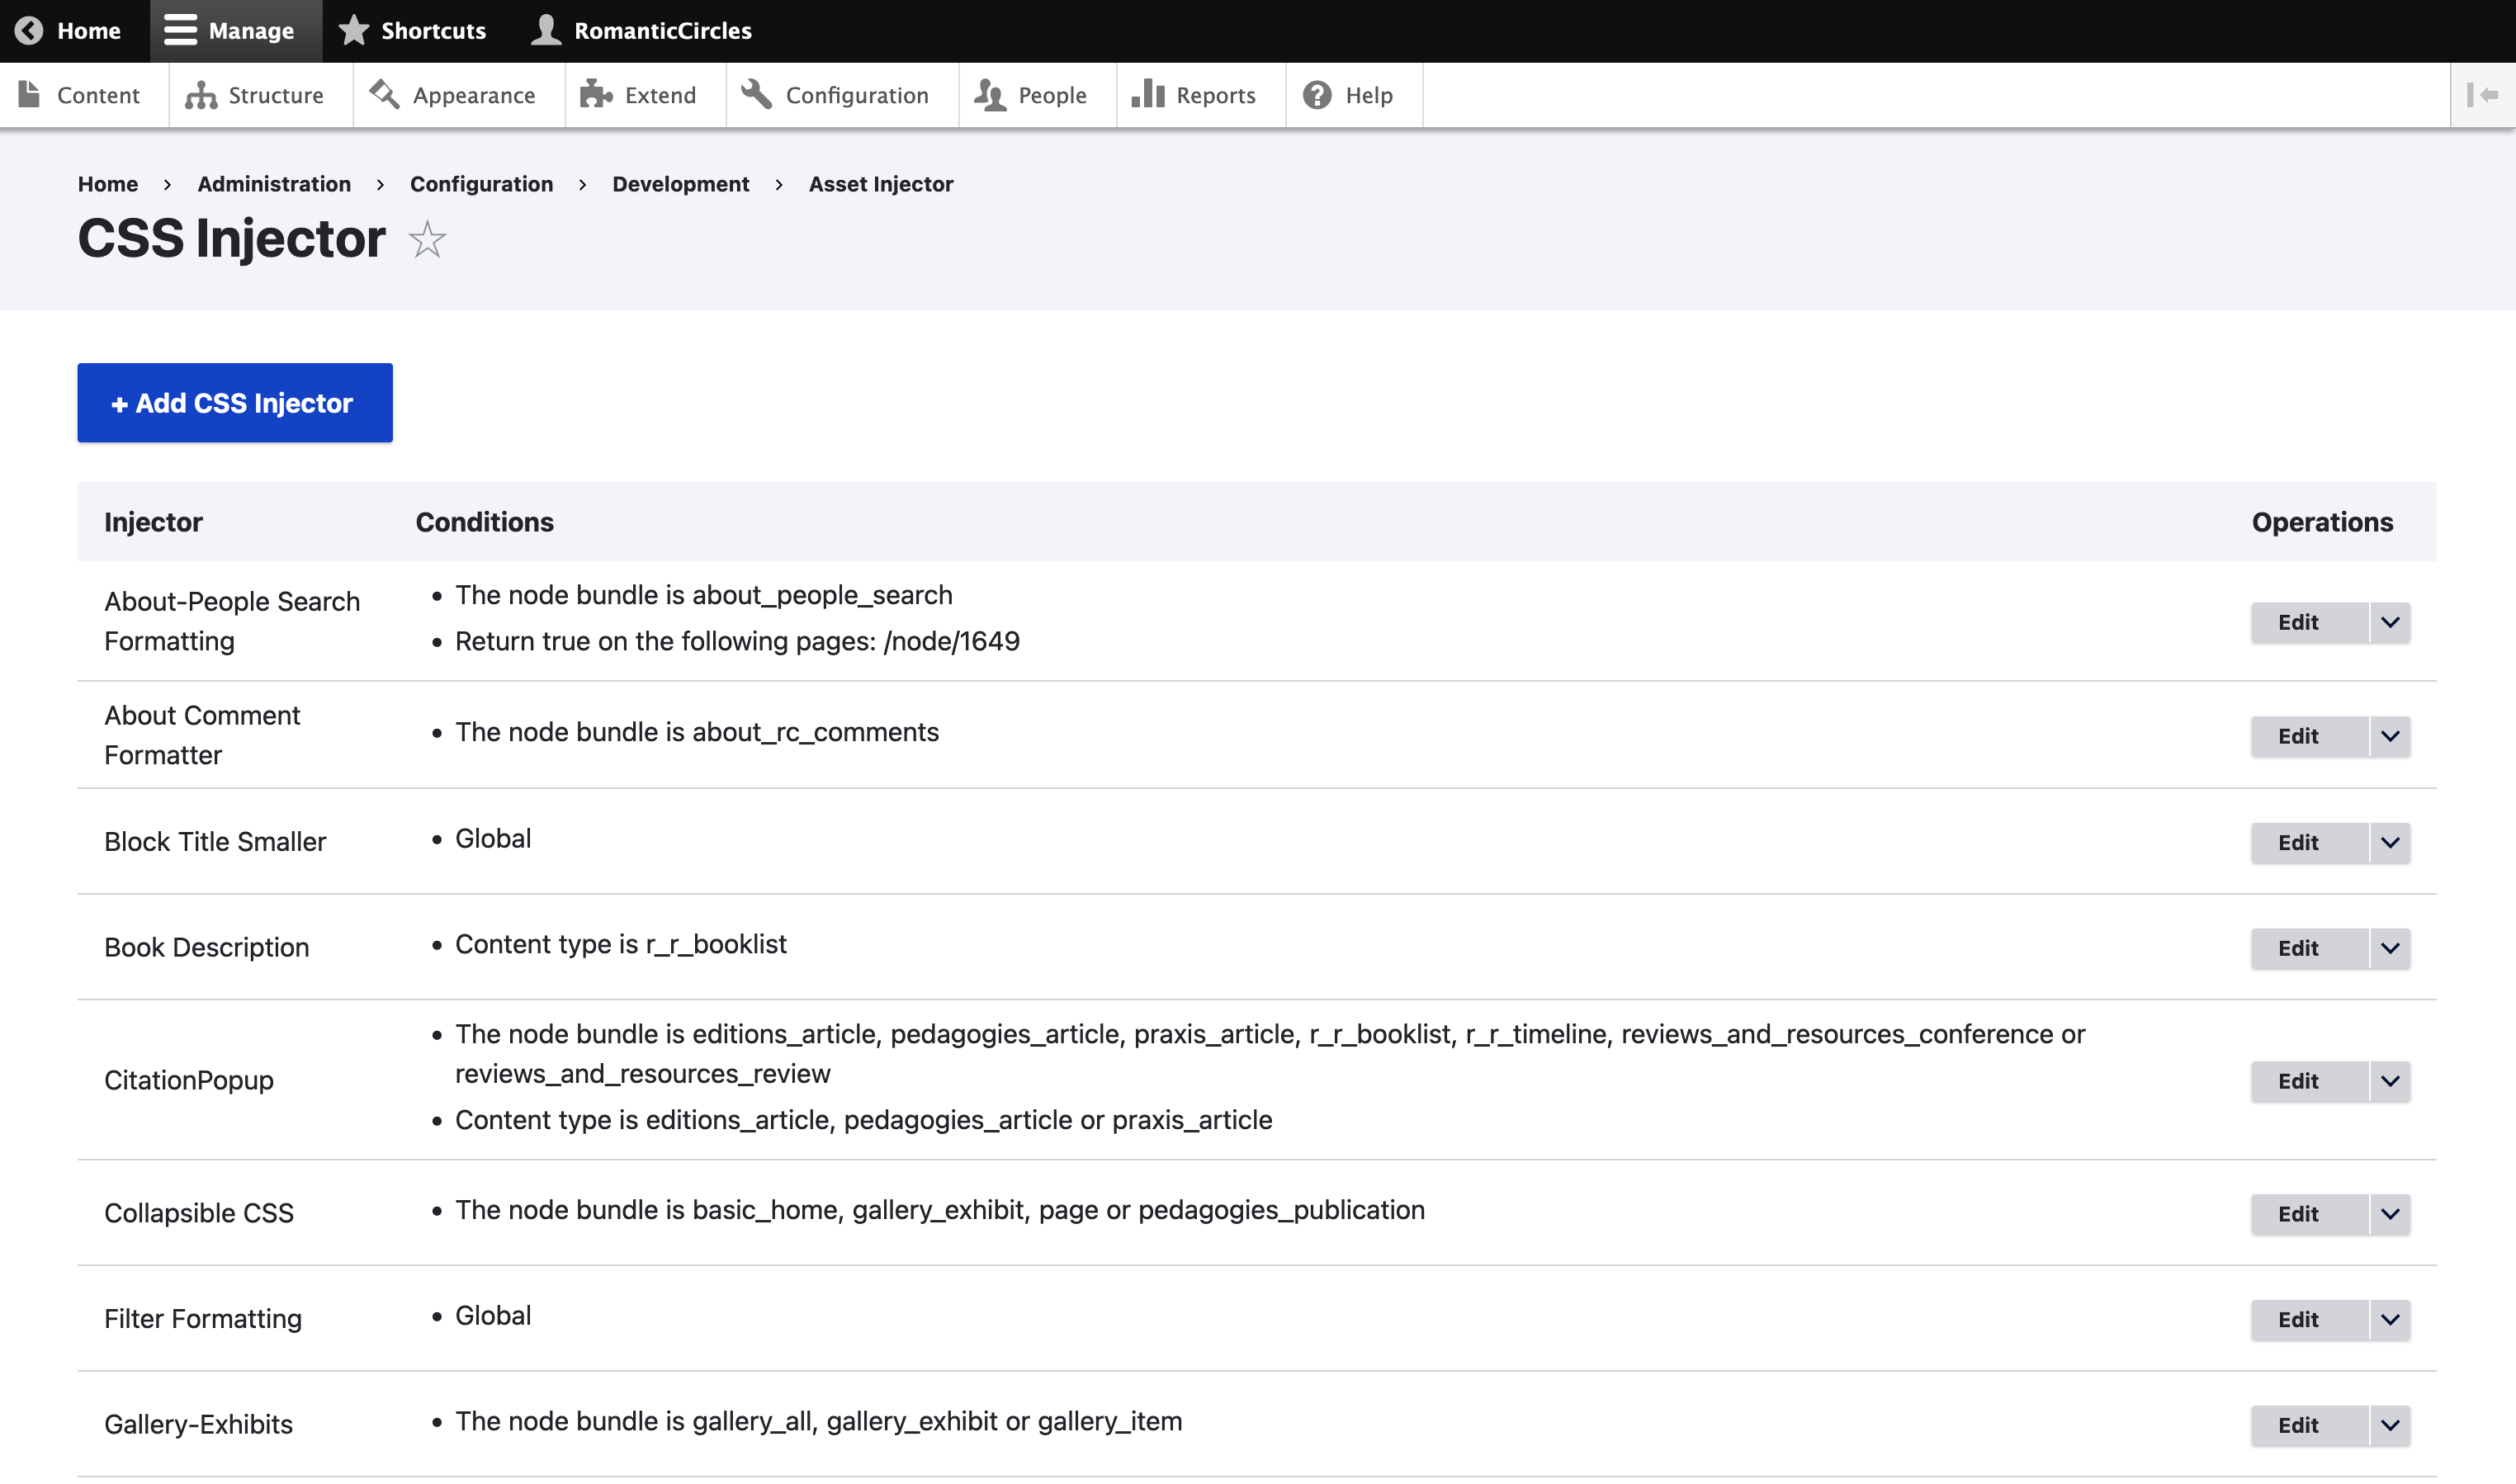
Task: Expand operations for Block Title Smaller
Action: 2390,842
